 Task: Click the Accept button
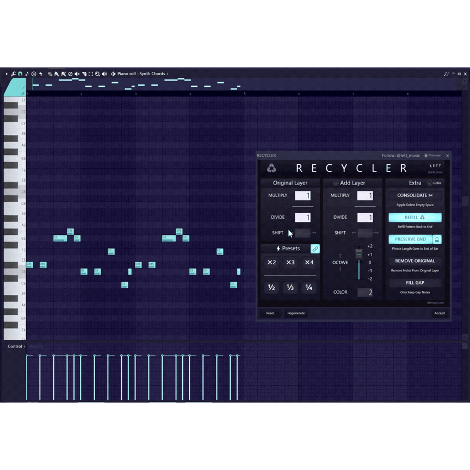tap(440, 313)
